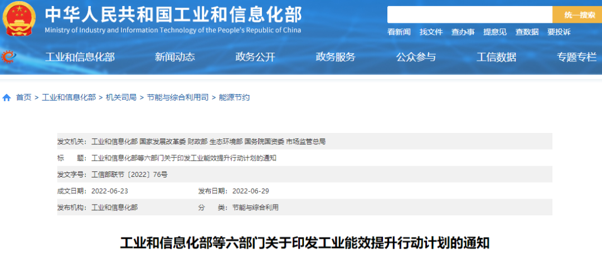Open the 找文件 quick link
The height and width of the screenshot is (267, 602).
coord(431,32)
